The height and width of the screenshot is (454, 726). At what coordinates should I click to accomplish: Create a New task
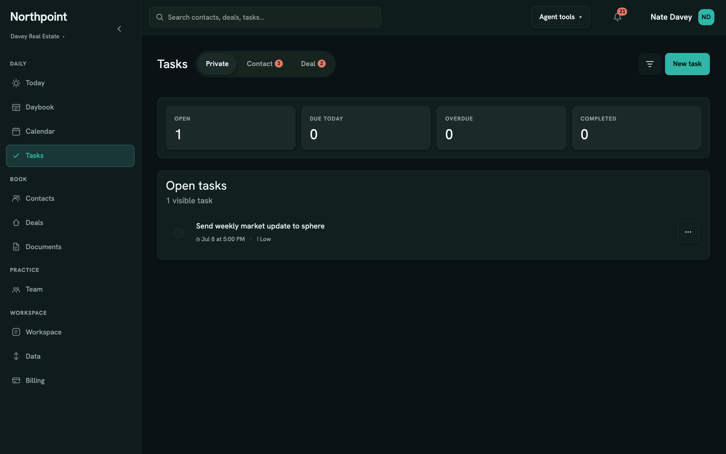(x=687, y=64)
